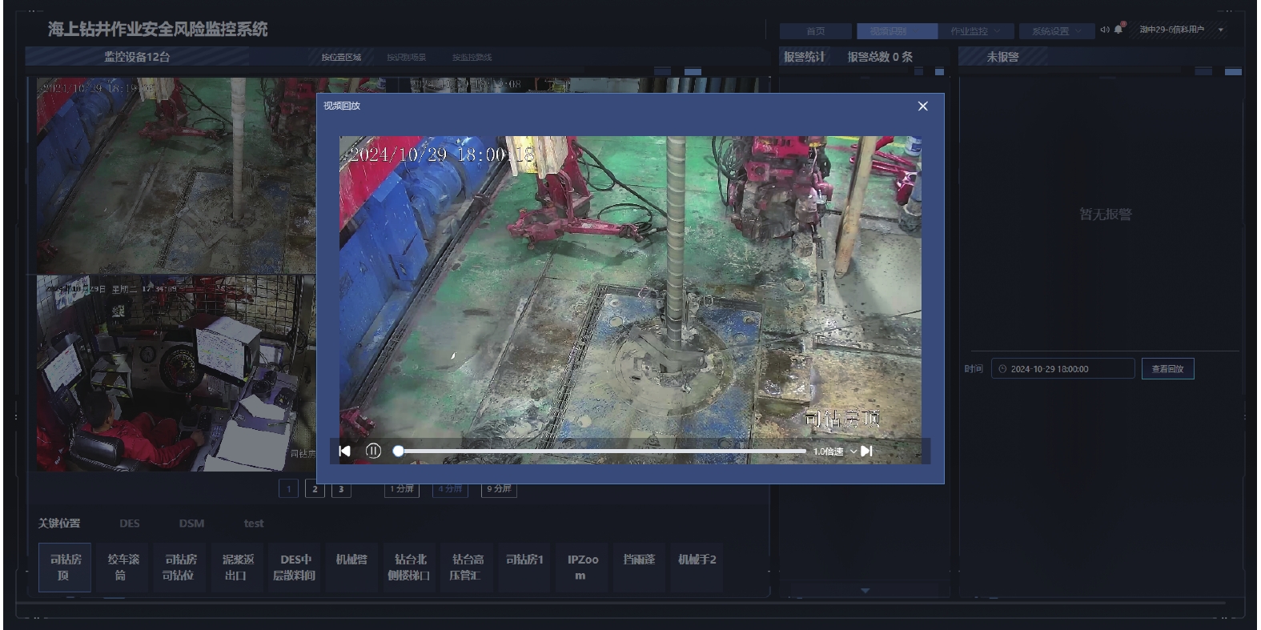Click the notification bell icon
The height and width of the screenshot is (630, 1261).
(x=1118, y=30)
